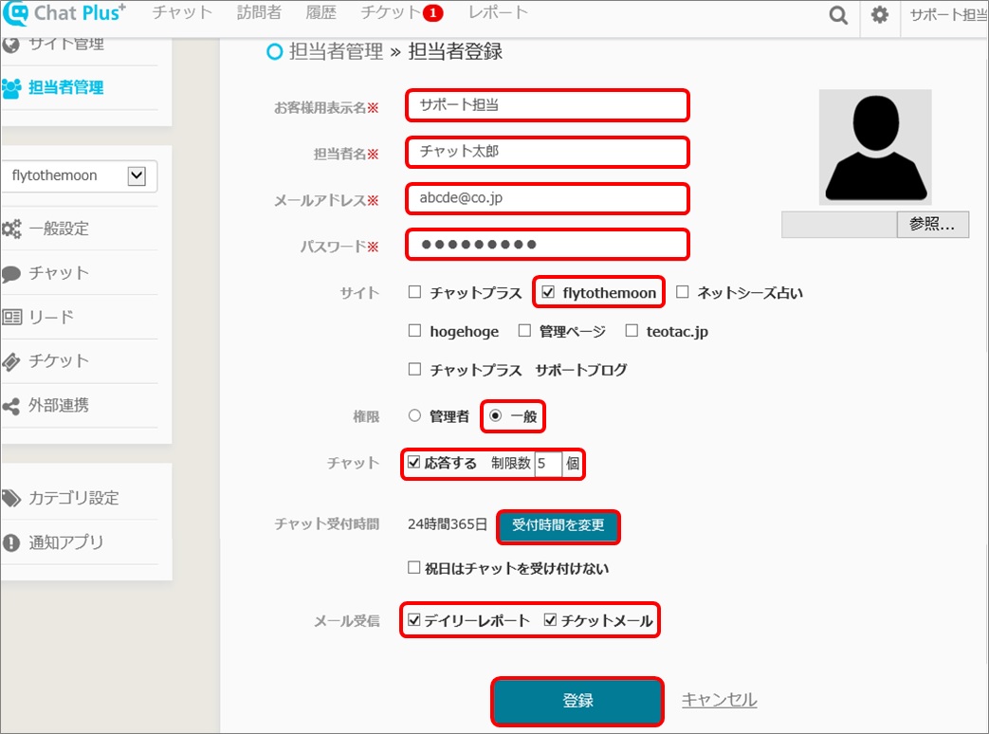The height and width of the screenshot is (734, 989).
Task: Open the チケット top menu
Action: [x=391, y=12]
